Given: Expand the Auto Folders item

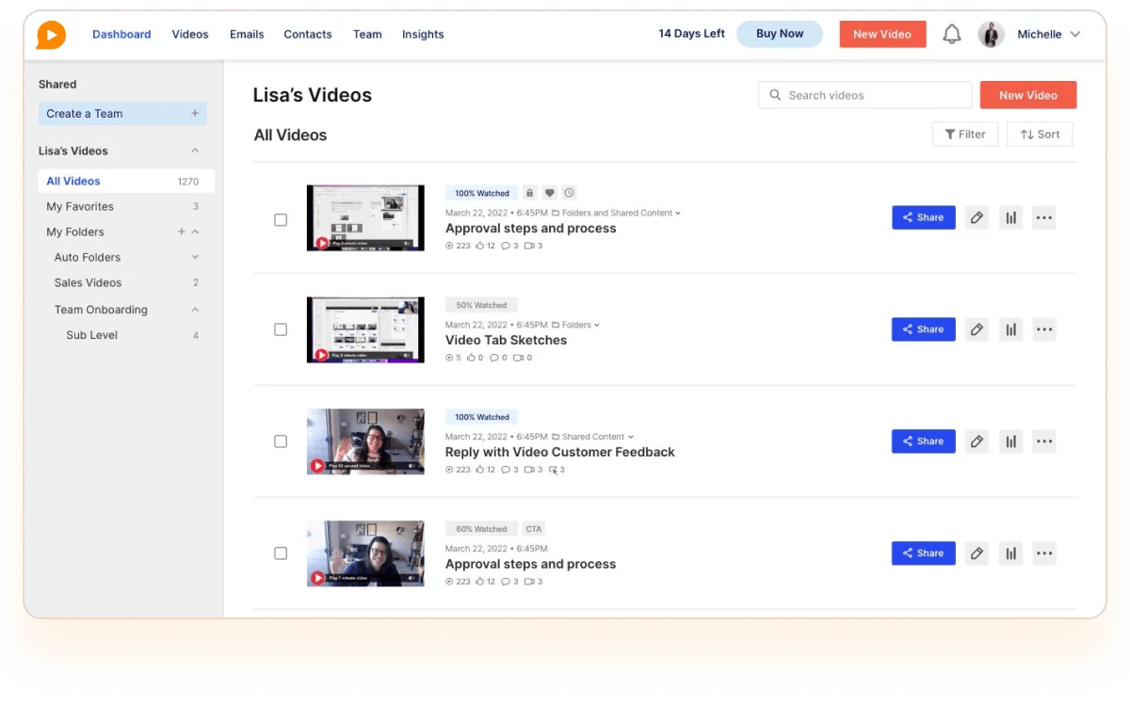Looking at the screenshot, I should point(195,257).
